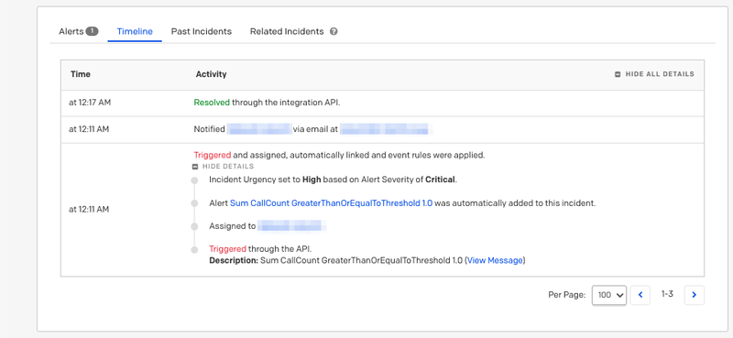Screen dimensions: 733x338
Task: Click the Notified via email entry
Action: coord(312,129)
